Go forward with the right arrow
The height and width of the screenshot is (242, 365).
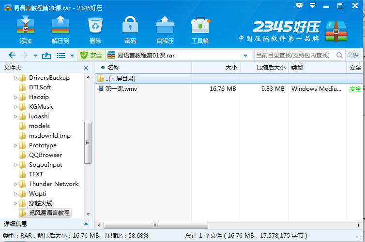click(x=24, y=55)
